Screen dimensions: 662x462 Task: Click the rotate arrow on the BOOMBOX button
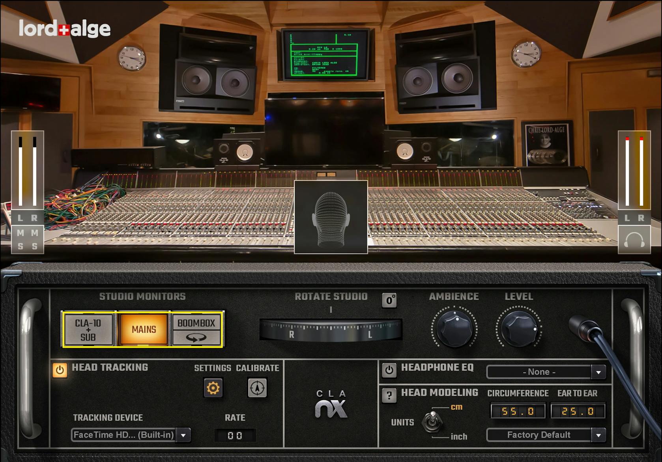point(196,338)
